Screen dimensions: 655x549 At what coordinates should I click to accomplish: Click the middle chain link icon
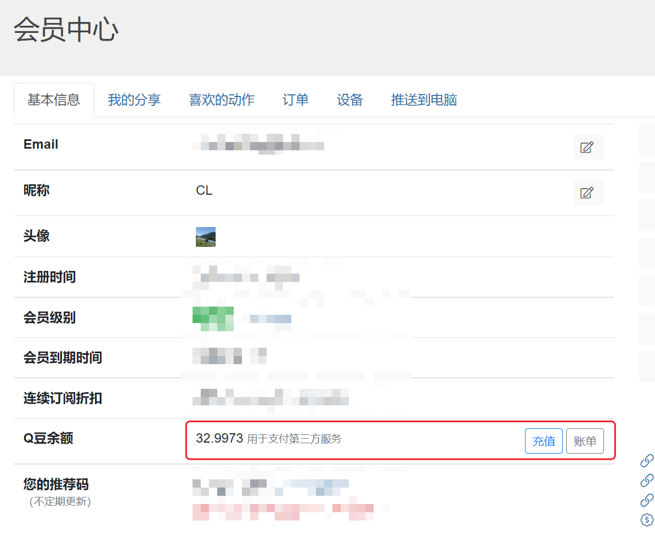647,480
